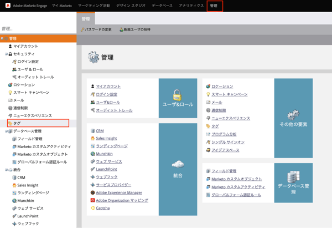The image size is (332, 228).
Task: Go to デザイン スタジオ
Action: pyautogui.click(x=131, y=6)
